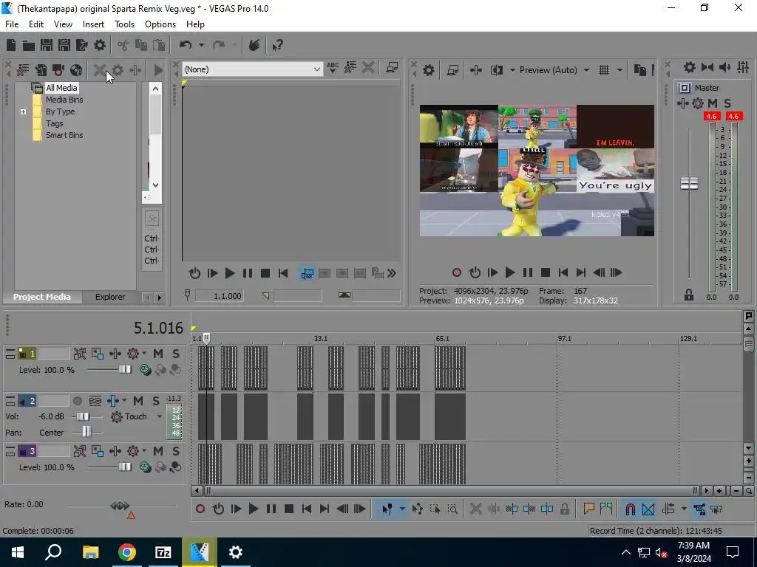Click Record button in timeline transport

[x=200, y=509]
